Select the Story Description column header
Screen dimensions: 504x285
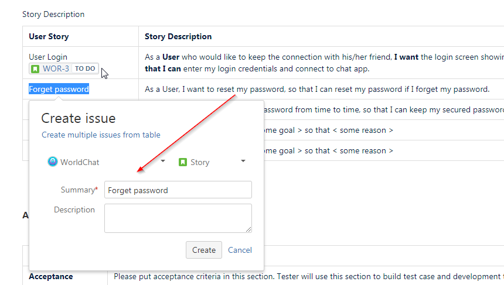coord(178,36)
